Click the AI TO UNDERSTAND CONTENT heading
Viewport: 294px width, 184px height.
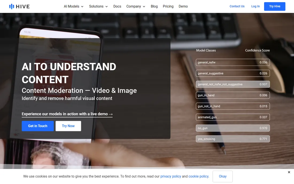(69, 73)
